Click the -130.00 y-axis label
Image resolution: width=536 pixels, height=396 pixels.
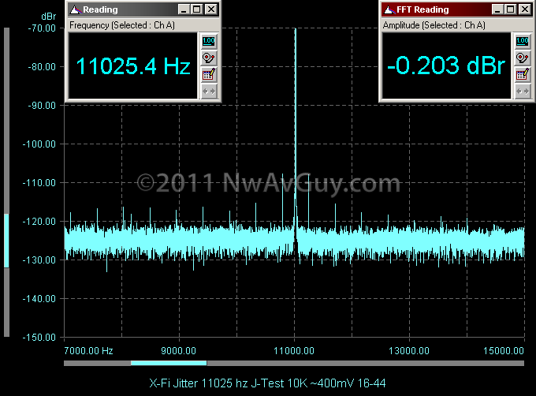coord(39,260)
